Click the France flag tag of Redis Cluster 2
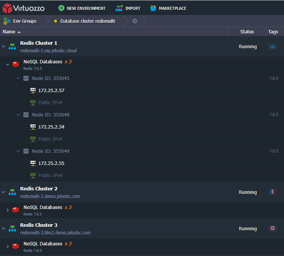The width and height of the screenshot is (284, 256). coord(273,192)
